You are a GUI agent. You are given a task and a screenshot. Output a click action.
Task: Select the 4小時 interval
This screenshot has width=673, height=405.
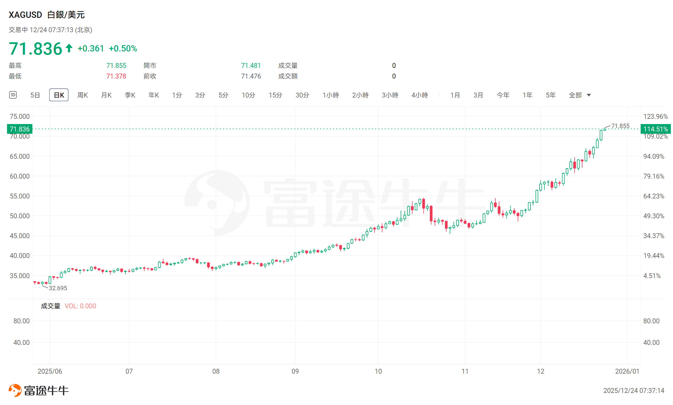[419, 95]
